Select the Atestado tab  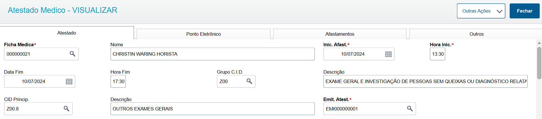(x=67, y=33)
